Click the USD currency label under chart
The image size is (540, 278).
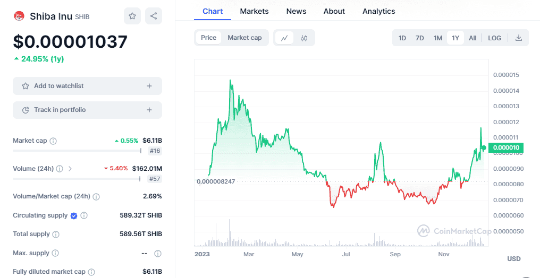pos(514,259)
